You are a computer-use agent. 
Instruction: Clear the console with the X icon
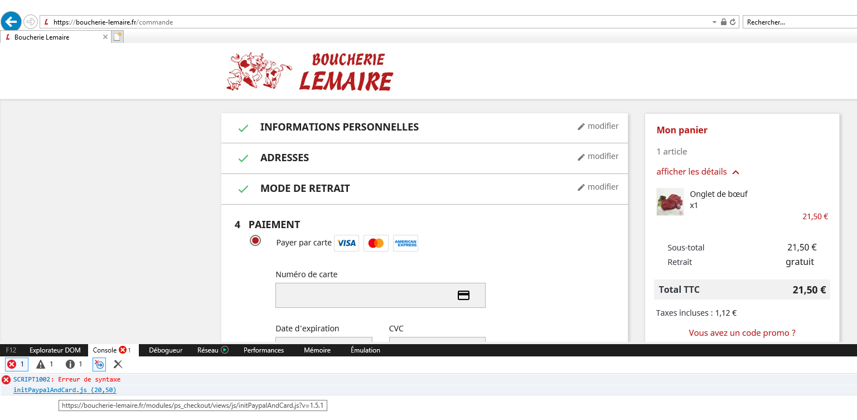pos(118,364)
